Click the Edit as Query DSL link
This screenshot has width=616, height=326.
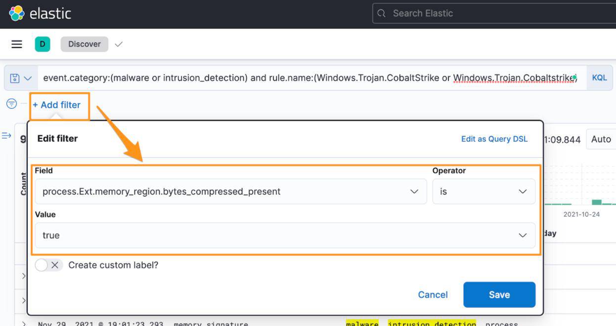coord(494,139)
